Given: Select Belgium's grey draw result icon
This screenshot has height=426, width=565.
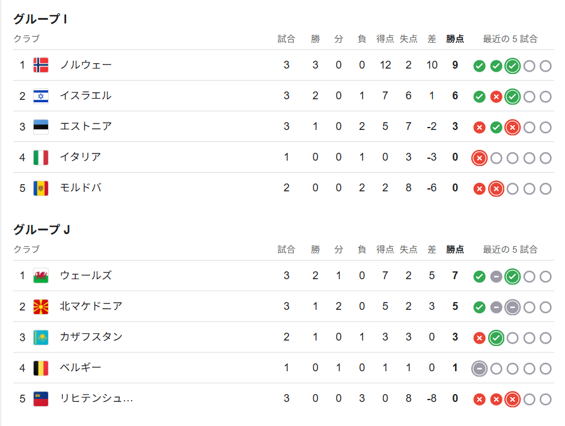Looking at the screenshot, I should point(479,369).
